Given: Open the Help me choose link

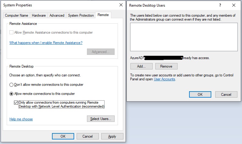Looking at the screenshot, I should click(x=21, y=119).
